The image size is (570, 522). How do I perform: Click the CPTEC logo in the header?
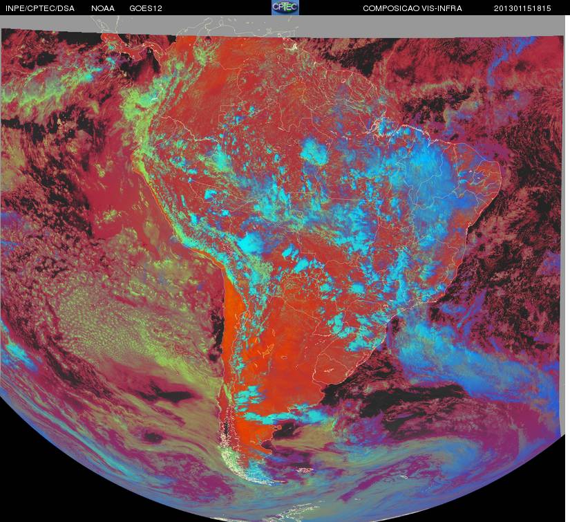285,8
